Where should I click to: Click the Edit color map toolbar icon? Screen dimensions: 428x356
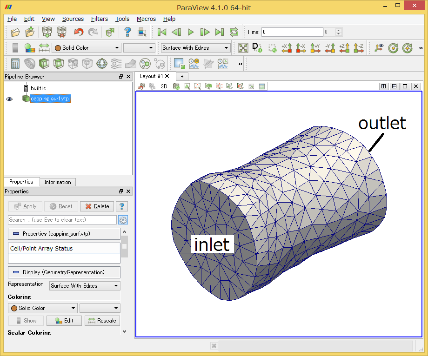[29, 48]
